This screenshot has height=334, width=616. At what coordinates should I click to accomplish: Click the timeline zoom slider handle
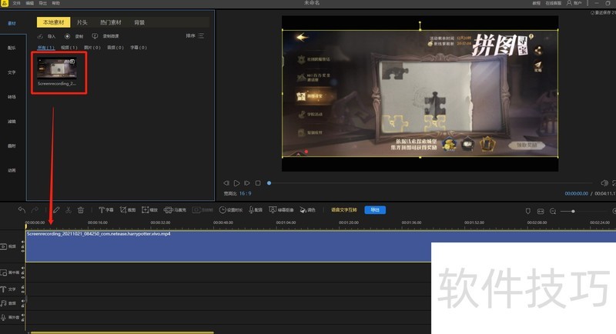[573, 210]
